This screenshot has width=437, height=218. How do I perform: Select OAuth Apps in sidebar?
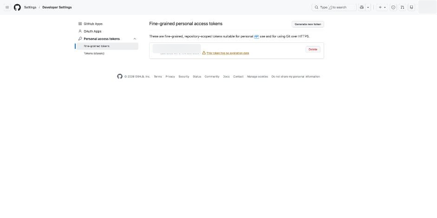[107, 32]
